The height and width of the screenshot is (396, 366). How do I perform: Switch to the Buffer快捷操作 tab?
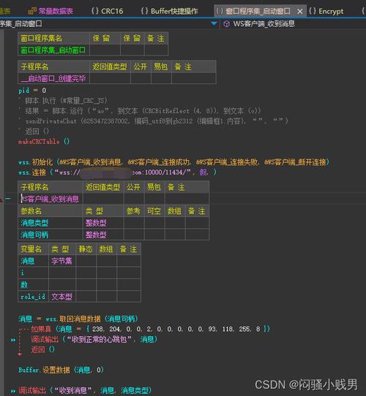click(169, 11)
